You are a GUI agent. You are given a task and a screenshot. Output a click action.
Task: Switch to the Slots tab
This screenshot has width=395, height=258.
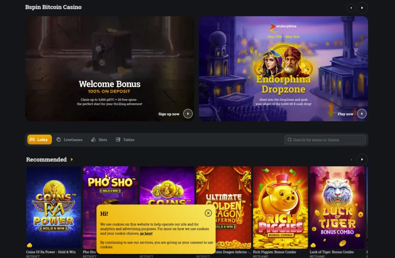point(99,139)
